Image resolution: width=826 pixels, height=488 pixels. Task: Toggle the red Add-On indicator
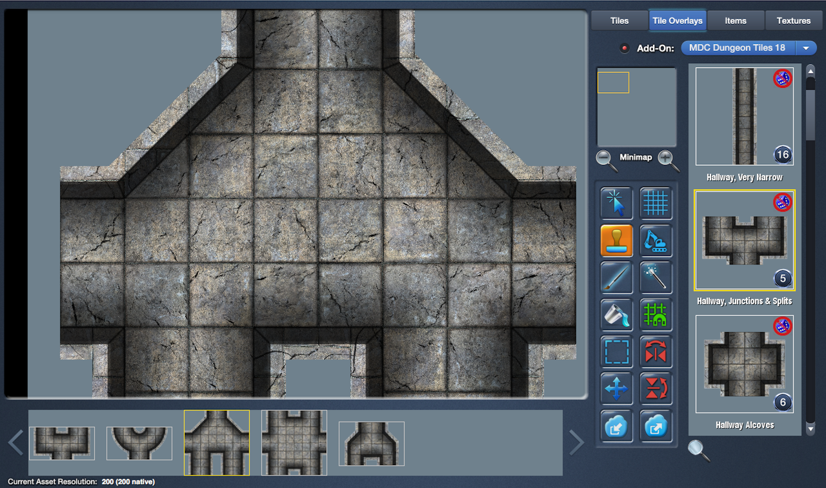coord(624,48)
